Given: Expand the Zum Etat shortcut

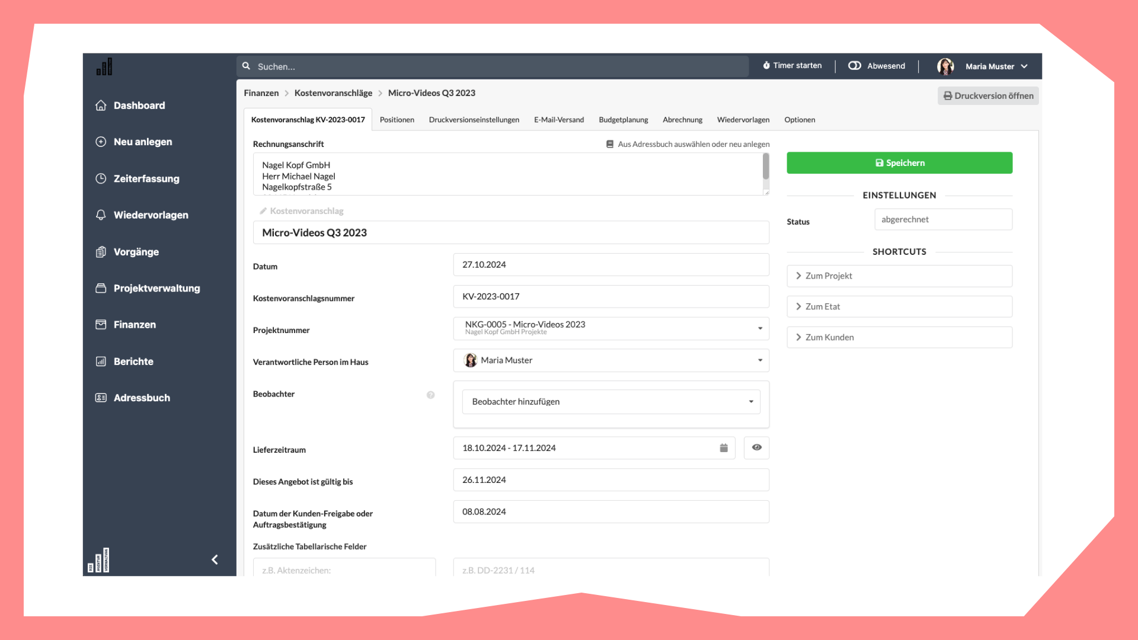Looking at the screenshot, I should pos(899,307).
